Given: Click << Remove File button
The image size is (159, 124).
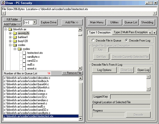Looking at the screenshot, I should [x=72, y=73].
